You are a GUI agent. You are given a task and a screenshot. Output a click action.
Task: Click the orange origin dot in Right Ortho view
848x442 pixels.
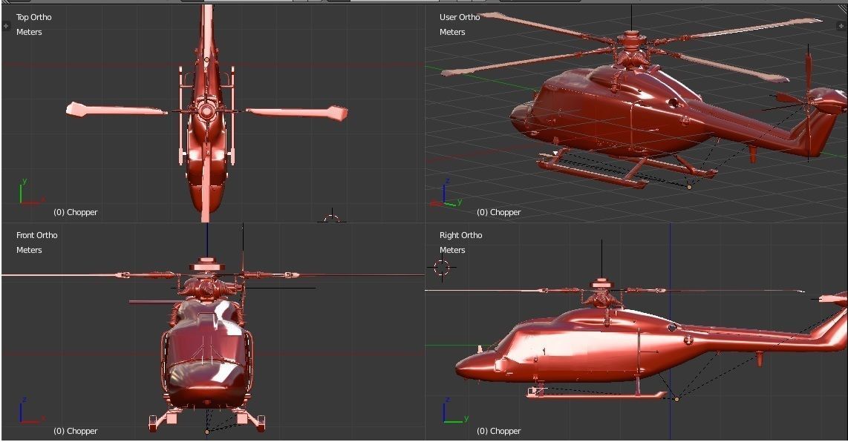point(676,399)
